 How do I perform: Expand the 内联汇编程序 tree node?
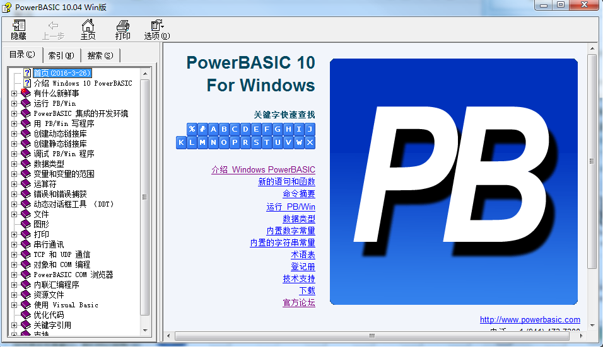tap(15, 285)
